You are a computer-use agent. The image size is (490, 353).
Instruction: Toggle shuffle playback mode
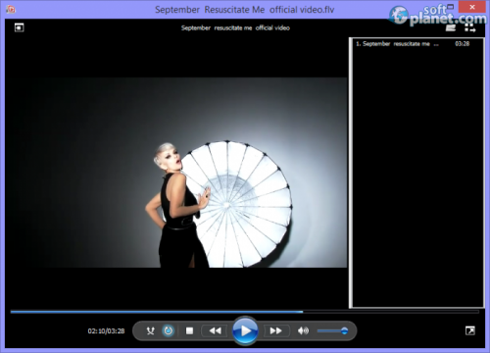(x=150, y=331)
